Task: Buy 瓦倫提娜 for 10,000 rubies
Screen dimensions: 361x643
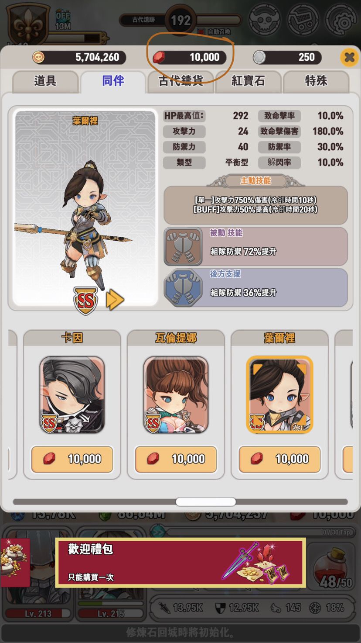Action: pos(176,459)
